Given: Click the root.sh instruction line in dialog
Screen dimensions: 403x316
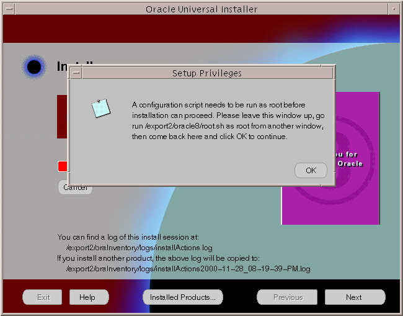Looking at the screenshot, I should (228, 126).
